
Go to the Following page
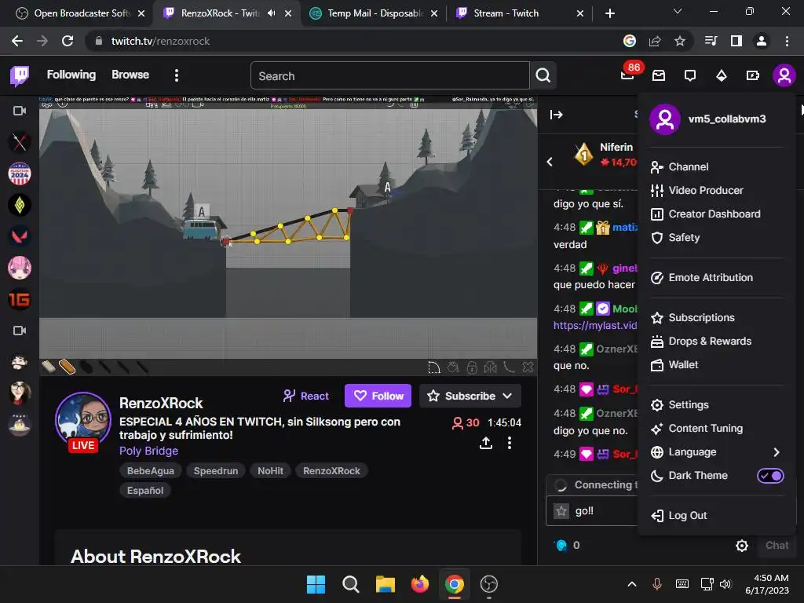[x=71, y=75]
